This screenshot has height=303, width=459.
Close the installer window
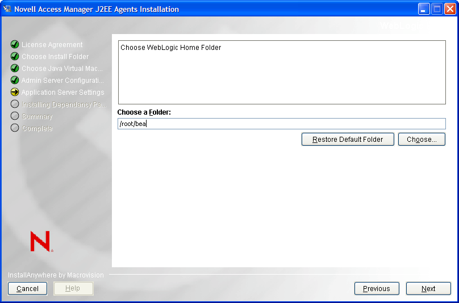pos(450,9)
